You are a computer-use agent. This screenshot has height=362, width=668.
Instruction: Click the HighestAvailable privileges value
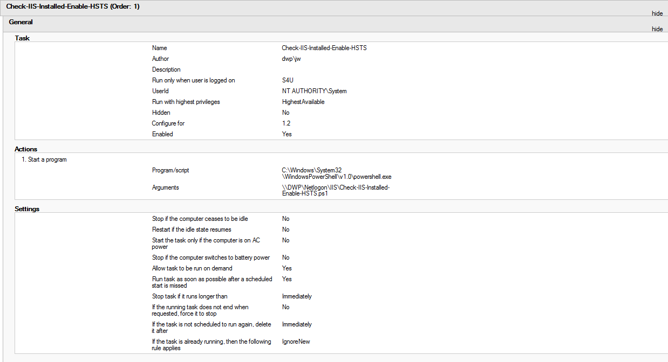[303, 102]
